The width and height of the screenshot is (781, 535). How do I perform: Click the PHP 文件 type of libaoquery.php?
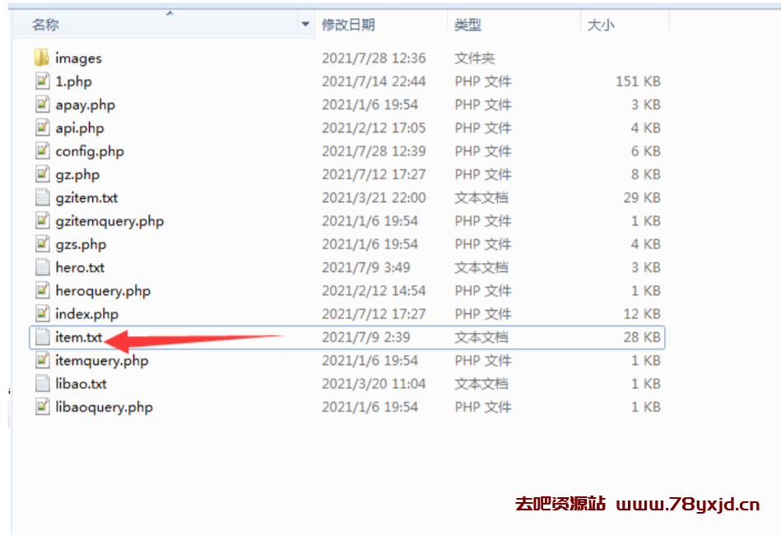(x=483, y=408)
